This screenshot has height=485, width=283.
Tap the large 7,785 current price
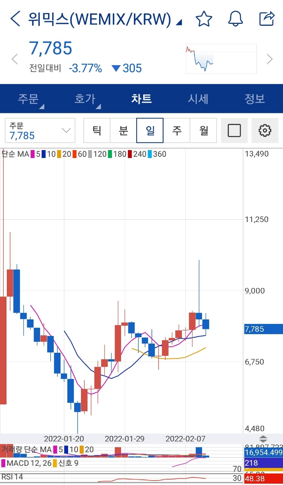click(51, 48)
